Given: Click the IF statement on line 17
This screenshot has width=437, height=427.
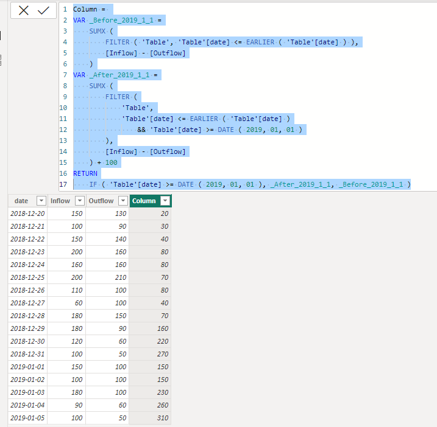Looking at the screenshot, I should [x=250, y=184].
